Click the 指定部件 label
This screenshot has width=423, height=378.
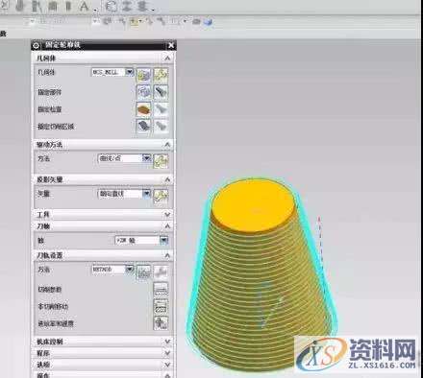point(49,92)
